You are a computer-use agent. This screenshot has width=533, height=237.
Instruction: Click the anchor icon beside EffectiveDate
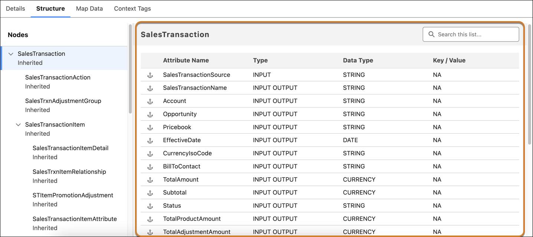click(x=150, y=140)
